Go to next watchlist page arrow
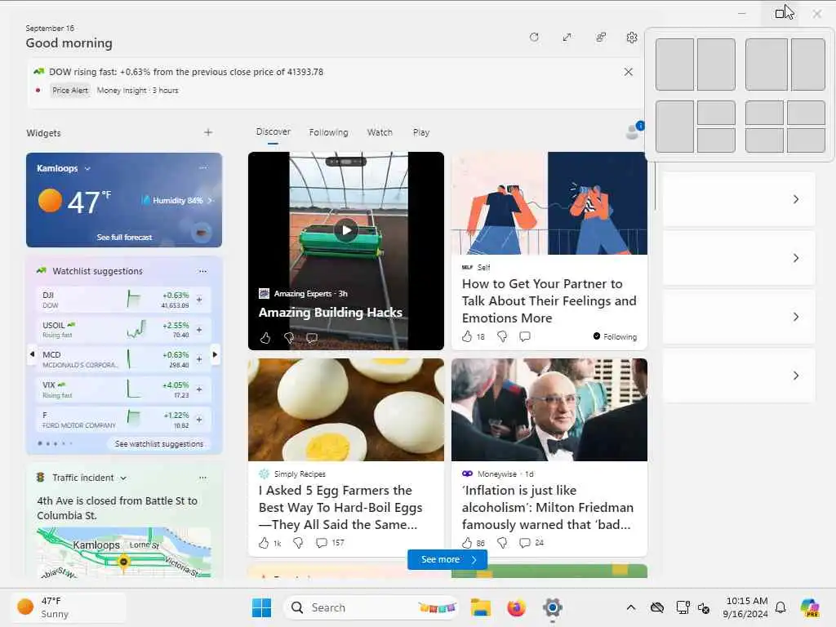Viewport: 836px width, 627px height. 215,354
